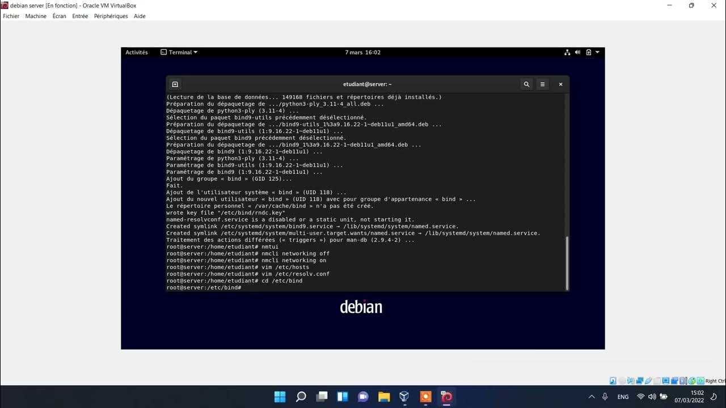Screen dimensions: 726x408
Task: Open the Entrée menu
Action: click(x=80, y=16)
